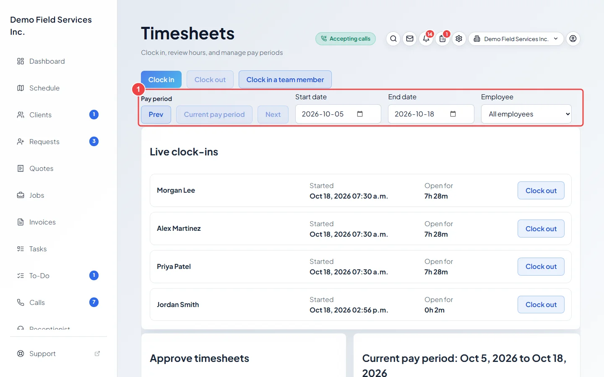Click the Live clock-ins heading
604x377 pixels.
pos(184,152)
